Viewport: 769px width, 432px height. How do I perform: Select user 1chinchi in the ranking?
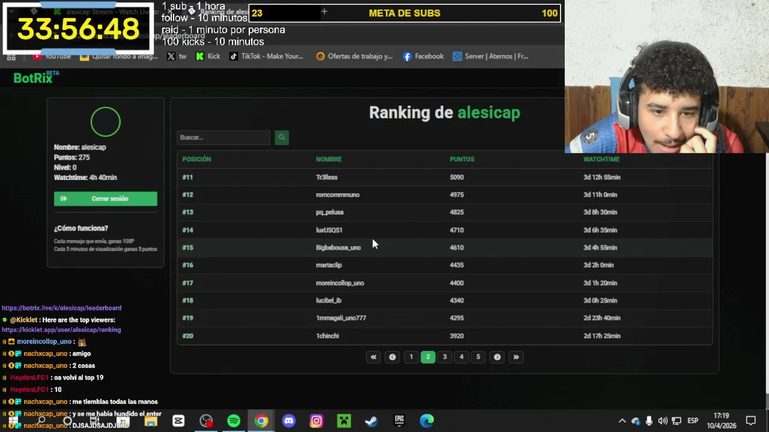click(x=327, y=336)
